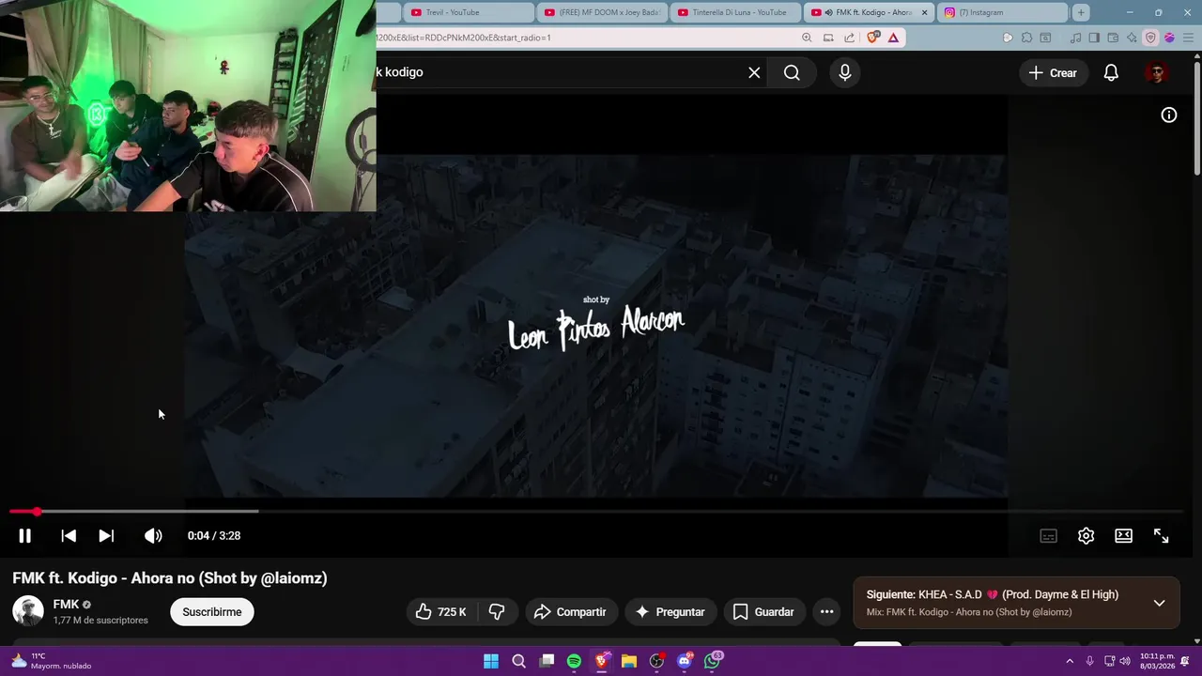This screenshot has height=676, width=1202.
Task: Switch to Tinterella Di Luna tab
Action: tap(734, 12)
